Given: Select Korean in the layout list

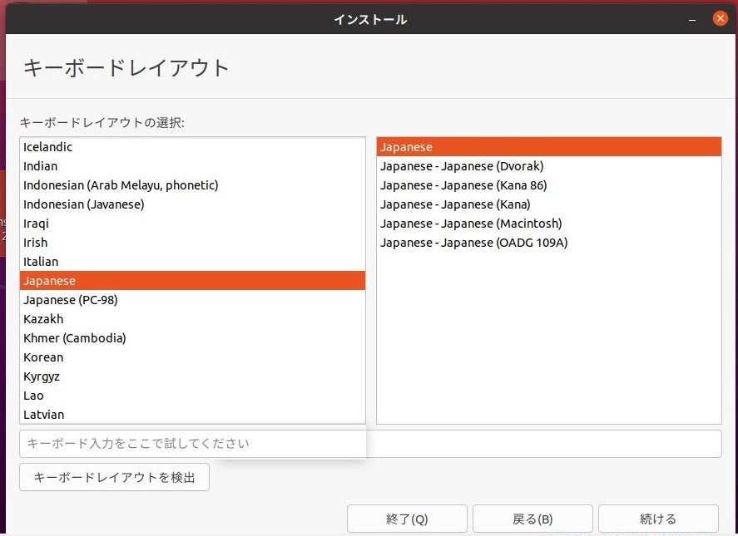Looking at the screenshot, I should (192, 357).
